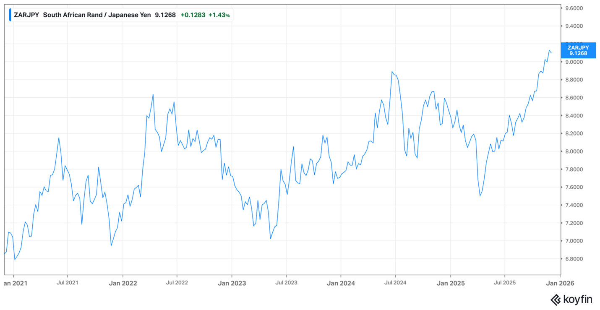Click the +0.1283 change value
Screen dimensions: 600x310
point(193,15)
